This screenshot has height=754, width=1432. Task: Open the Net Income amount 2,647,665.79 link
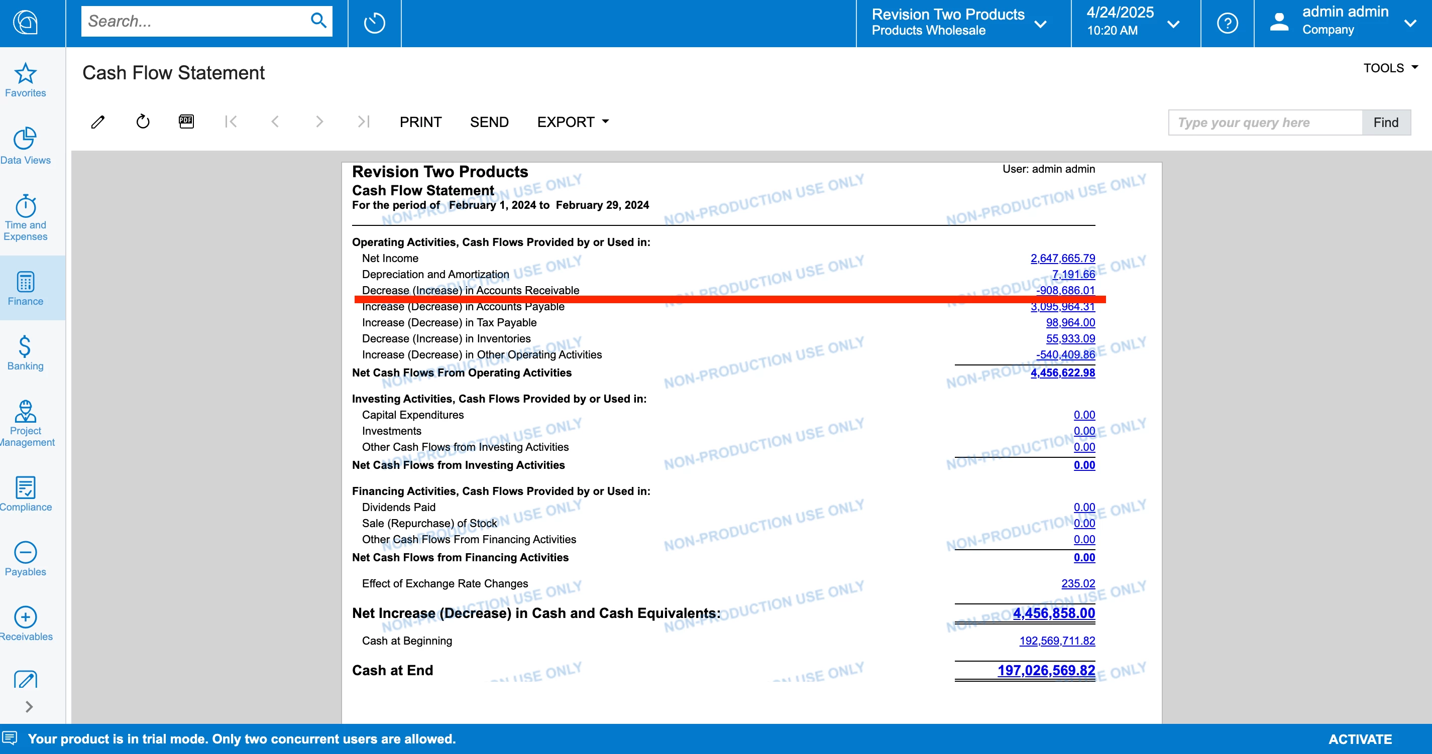[x=1062, y=258]
